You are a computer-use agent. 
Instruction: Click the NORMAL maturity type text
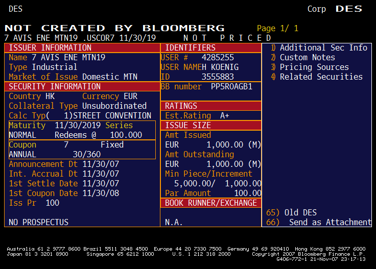pyautogui.click(x=22, y=135)
